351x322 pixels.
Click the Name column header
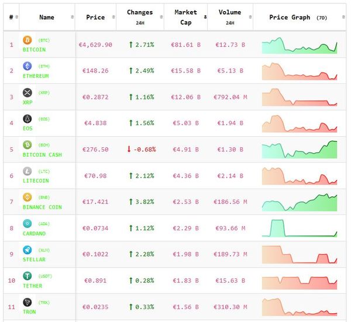click(47, 17)
